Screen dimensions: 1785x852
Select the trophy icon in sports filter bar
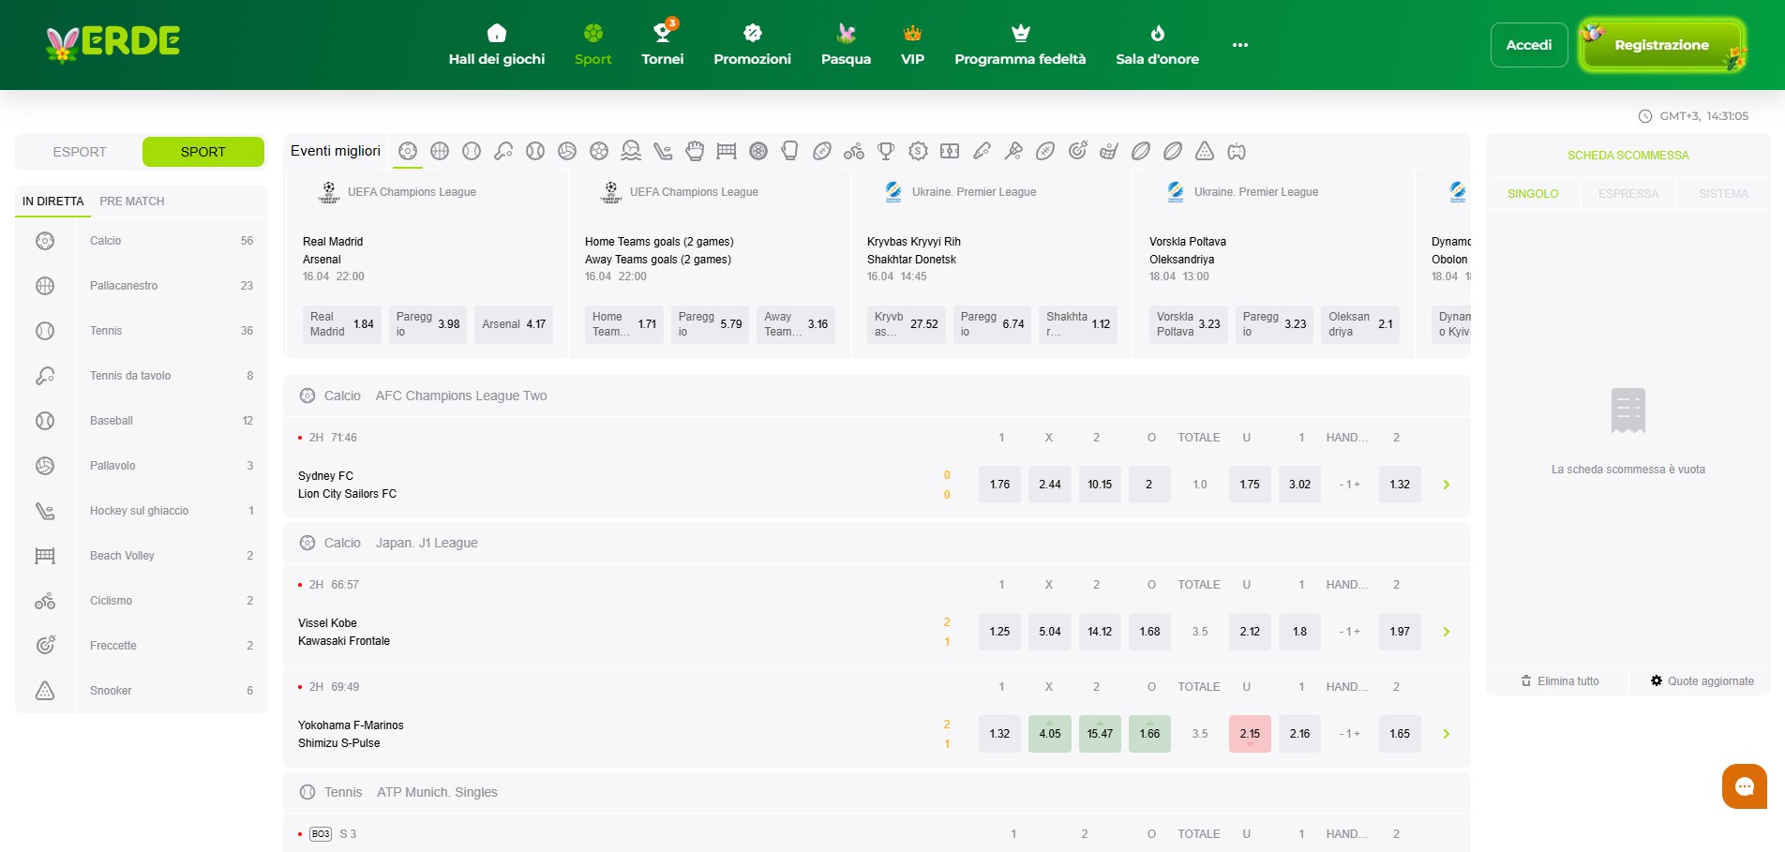pyautogui.click(x=886, y=151)
